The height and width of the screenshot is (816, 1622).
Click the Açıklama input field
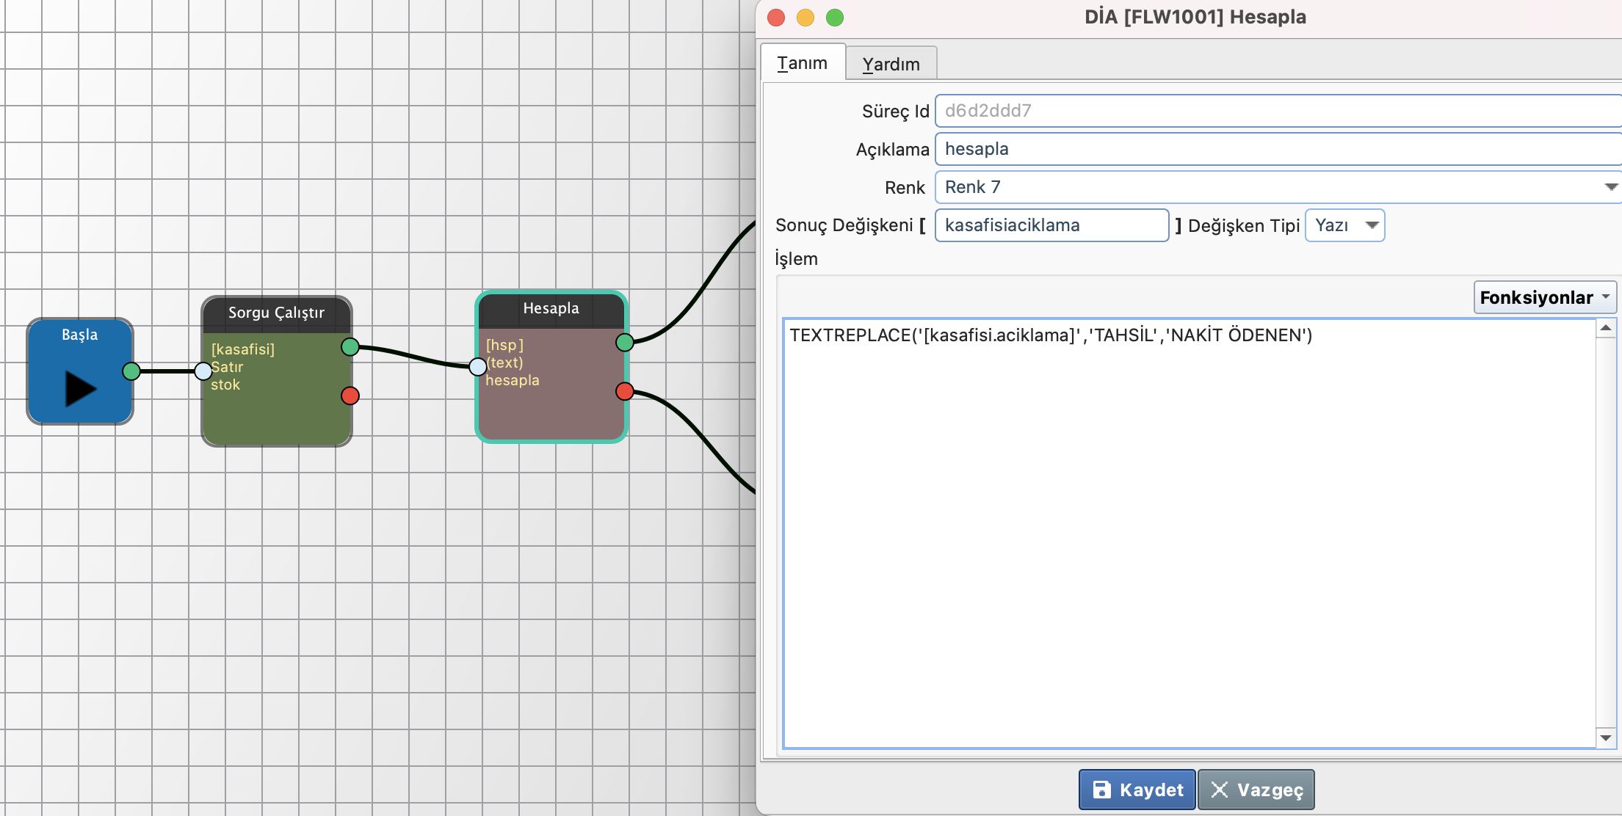[x=1278, y=149]
